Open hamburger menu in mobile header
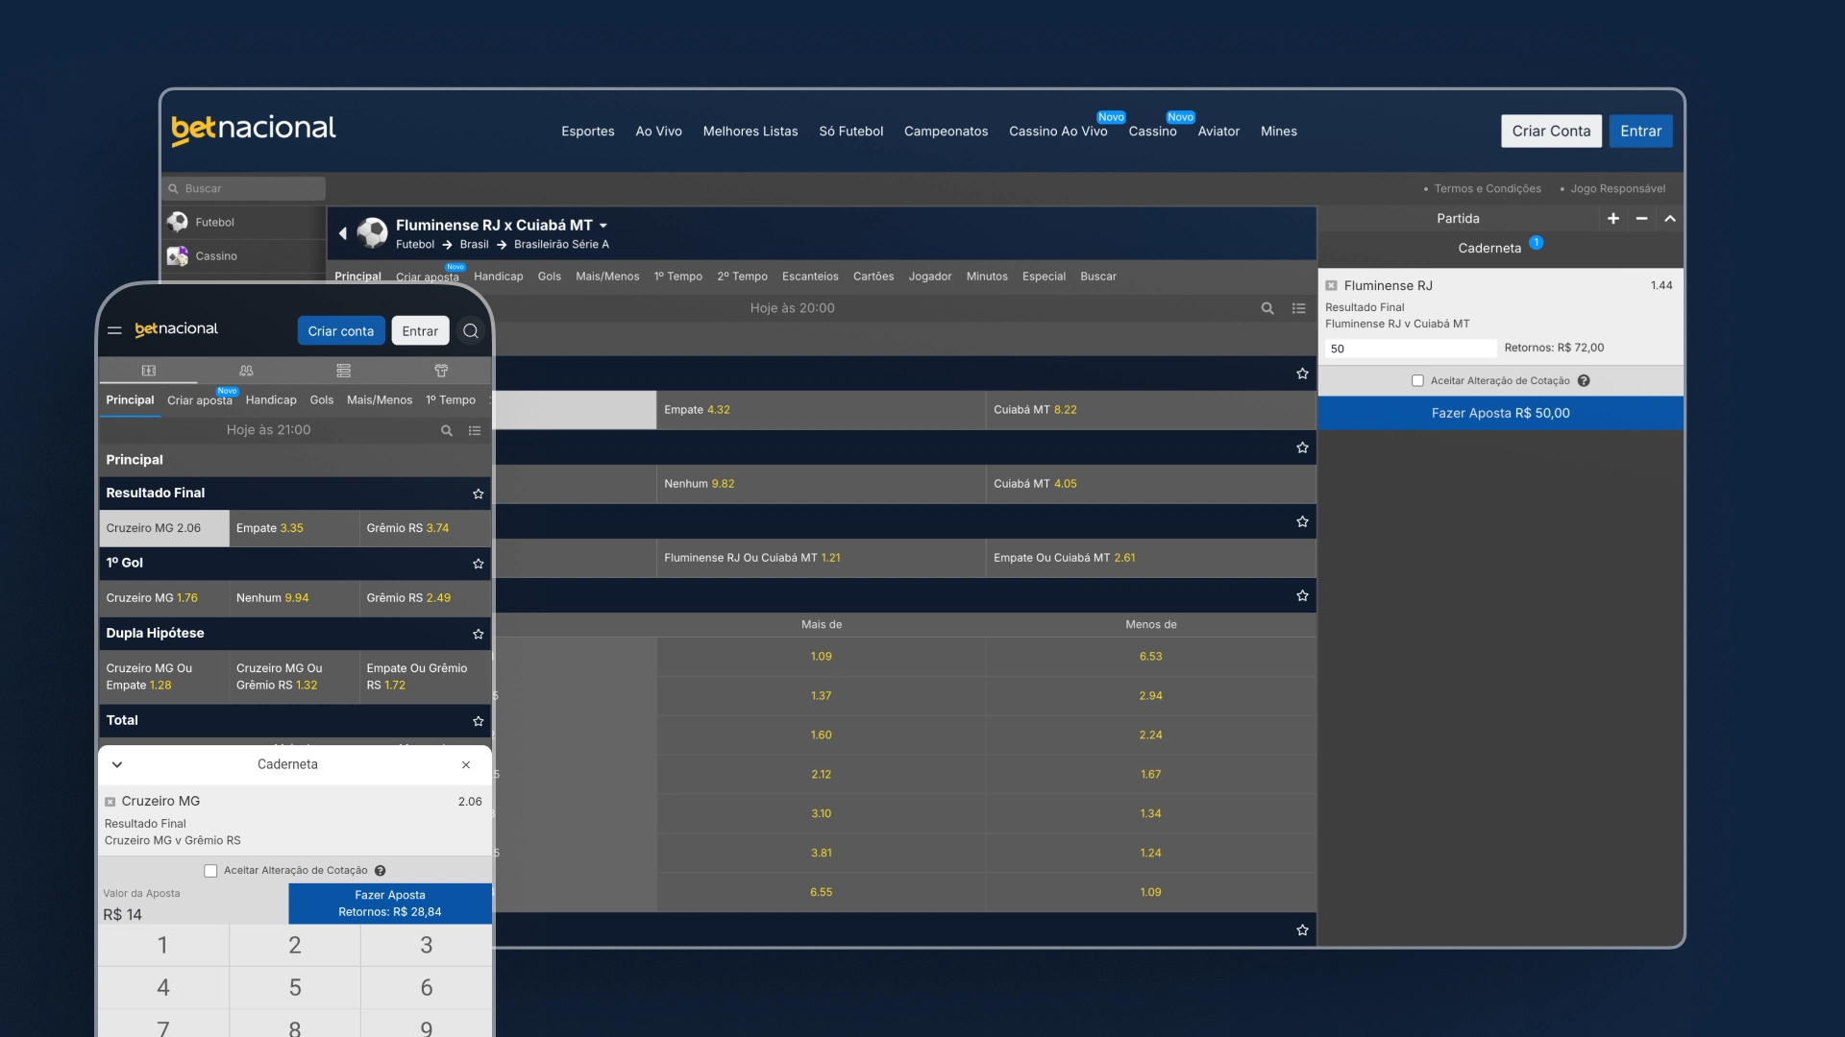Screen dimensions: 1845x1037 tap(114, 330)
